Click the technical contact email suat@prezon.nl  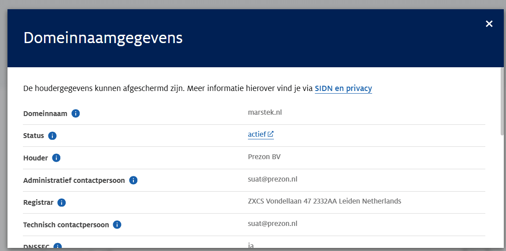(x=273, y=223)
